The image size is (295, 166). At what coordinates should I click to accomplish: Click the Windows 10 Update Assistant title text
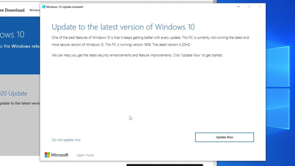pos(65,7)
